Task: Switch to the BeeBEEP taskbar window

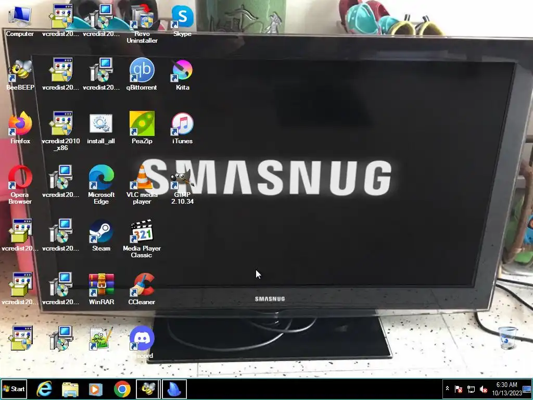Action: [148, 389]
